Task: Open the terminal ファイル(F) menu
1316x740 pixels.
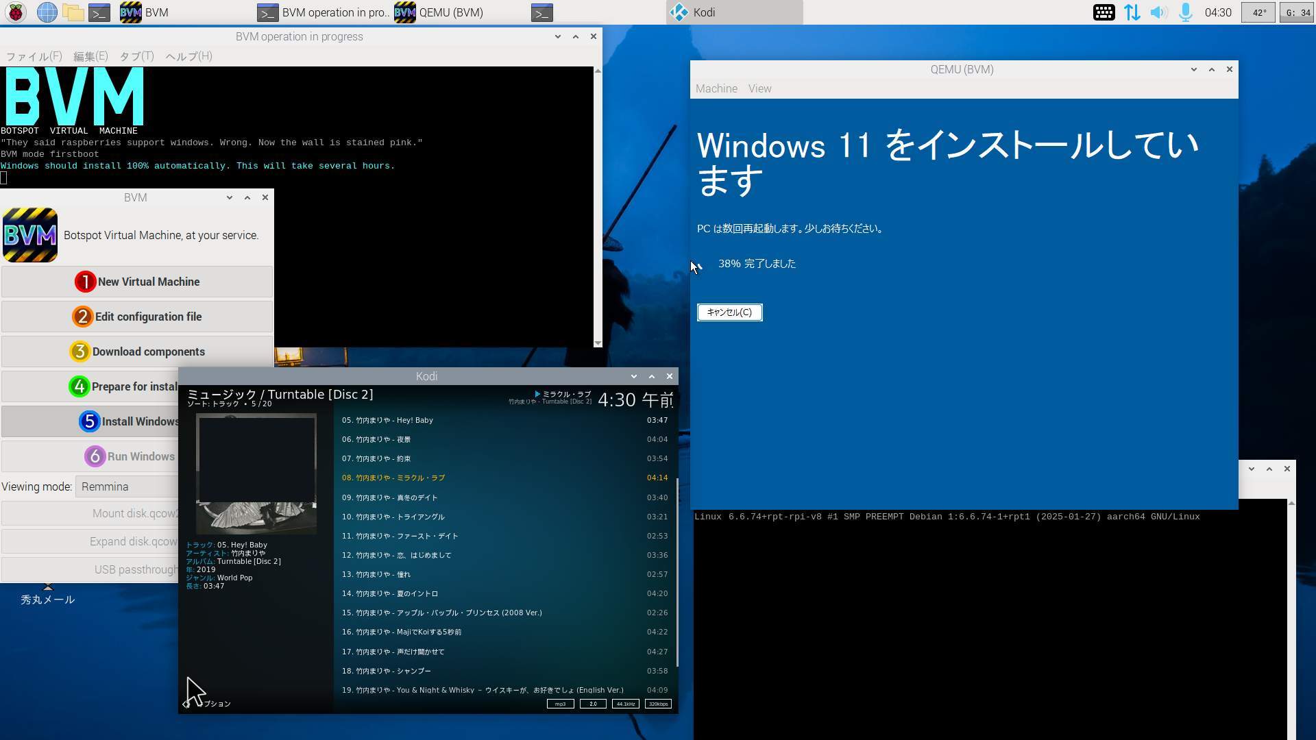Action: [34, 56]
